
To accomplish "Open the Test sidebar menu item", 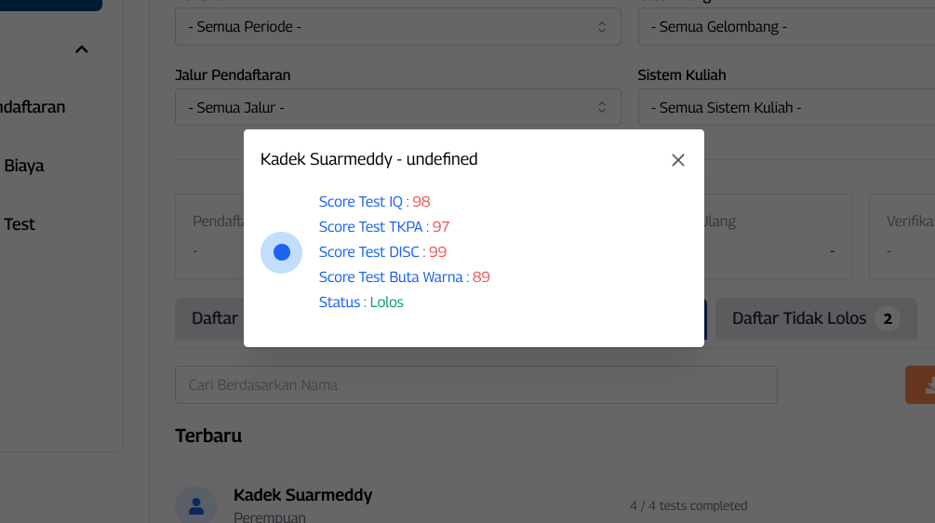I will 20,224.
